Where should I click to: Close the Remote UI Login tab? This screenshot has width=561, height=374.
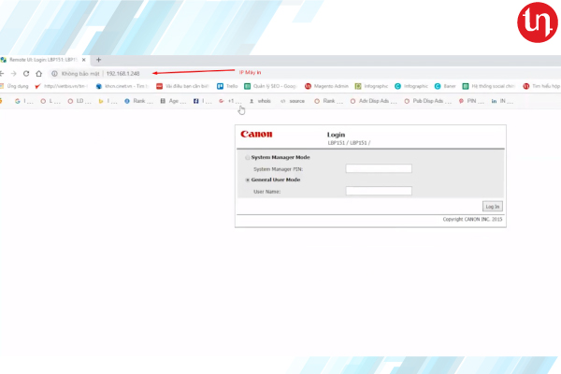pyautogui.click(x=84, y=60)
